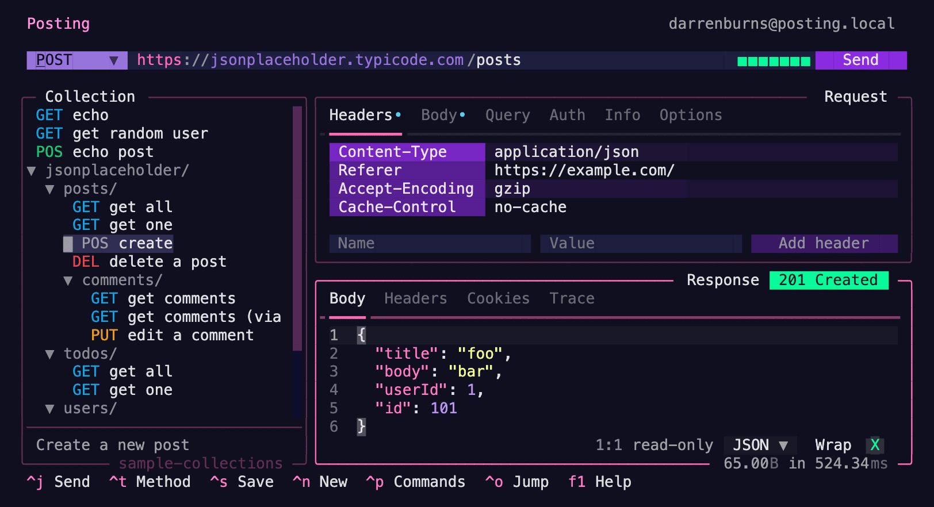Collapse the comments/ folder arrow
The height and width of the screenshot is (507, 934).
(68, 281)
